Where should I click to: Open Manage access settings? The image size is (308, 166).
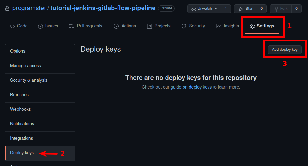pyautogui.click(x=40, y=66)
